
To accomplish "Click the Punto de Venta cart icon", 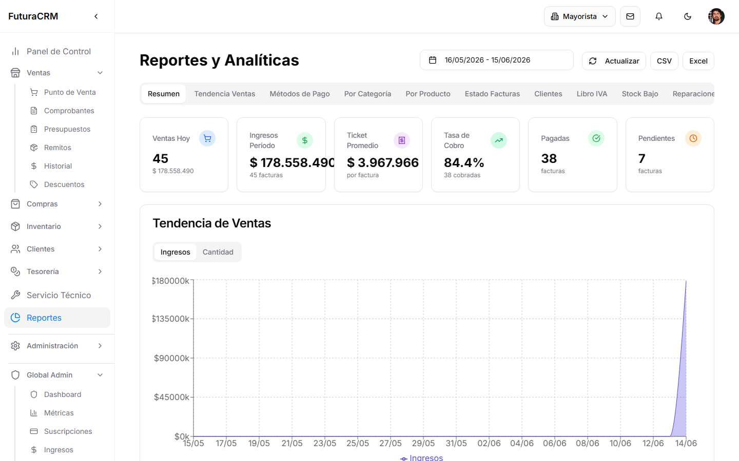I will click(x=34, y=92).
